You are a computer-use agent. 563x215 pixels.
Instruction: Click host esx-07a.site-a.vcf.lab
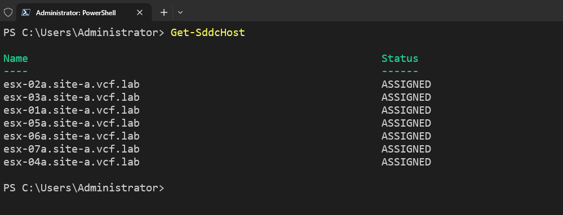[72, 149]
